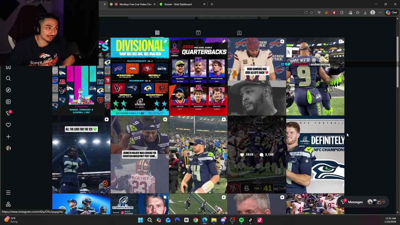Open a new browser tab

click(212, 4)
